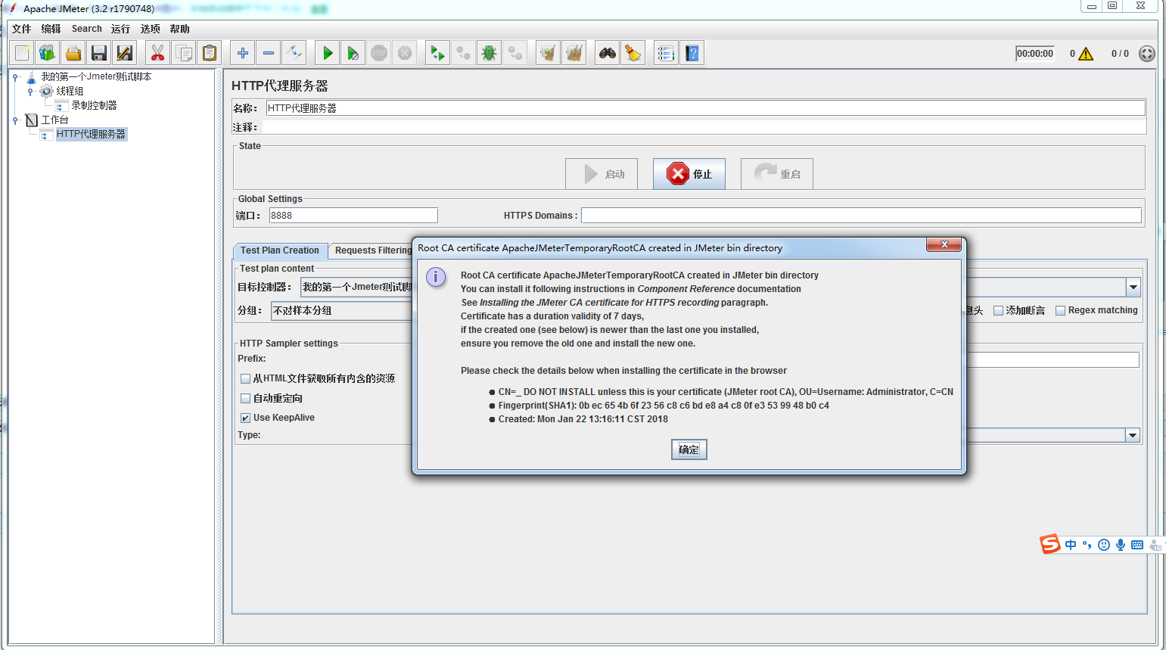Open the 运行 menu

click(120, 29)
